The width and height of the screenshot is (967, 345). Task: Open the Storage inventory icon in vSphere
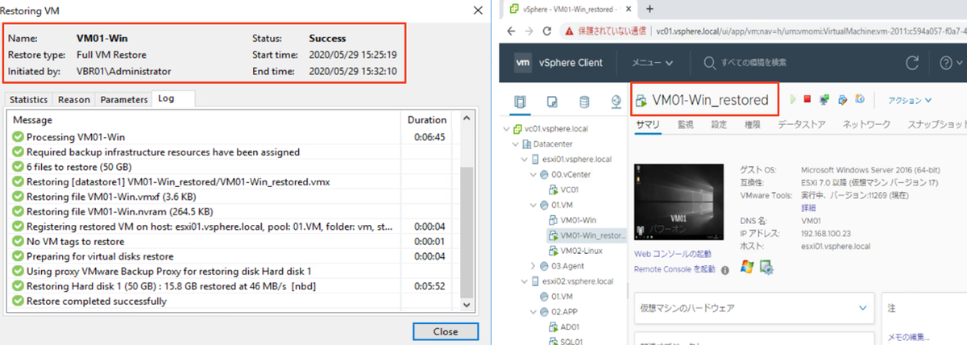[x=584, y=102]
